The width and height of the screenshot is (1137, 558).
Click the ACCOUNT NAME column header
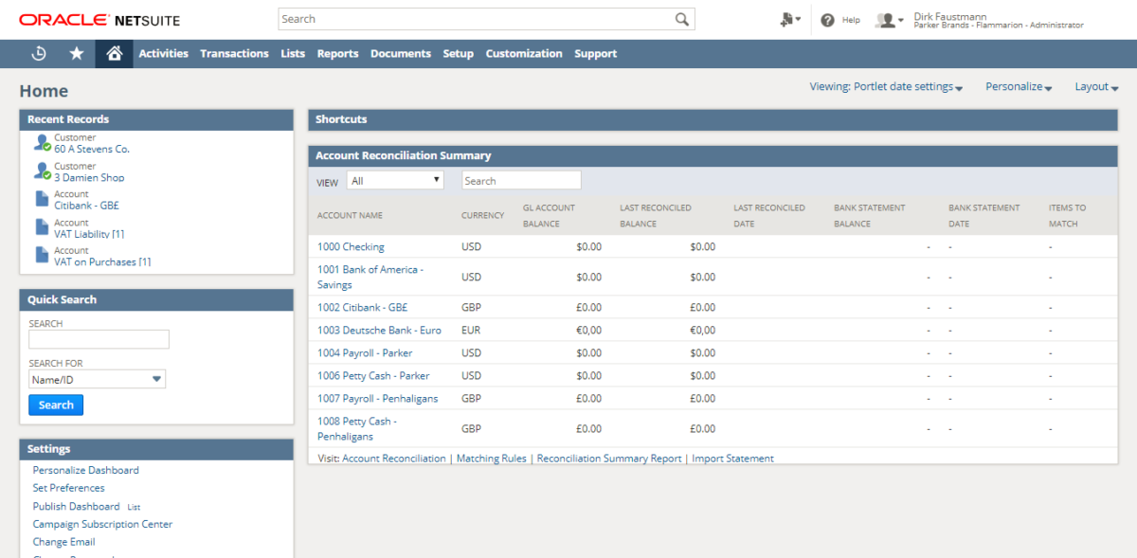click(351, 215)
